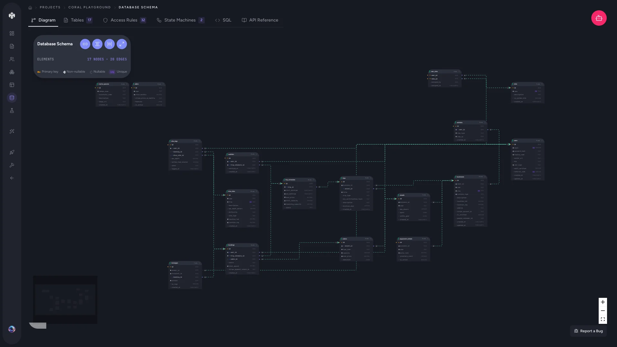Click the expand fullscreen arrows button
Screen dimensions: 617x347
122,44
